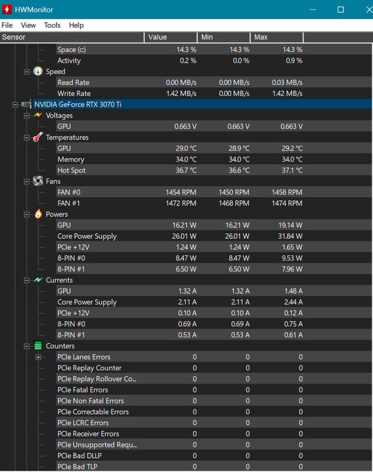Click the Temperatures thermometer icon
The width and height of the screenshot is (373, 472).
point(38,137)
